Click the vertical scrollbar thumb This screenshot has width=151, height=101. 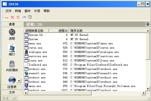[148, 46]
